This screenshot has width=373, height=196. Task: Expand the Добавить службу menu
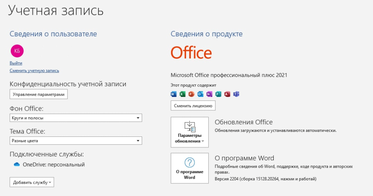[x=32, y=182]
